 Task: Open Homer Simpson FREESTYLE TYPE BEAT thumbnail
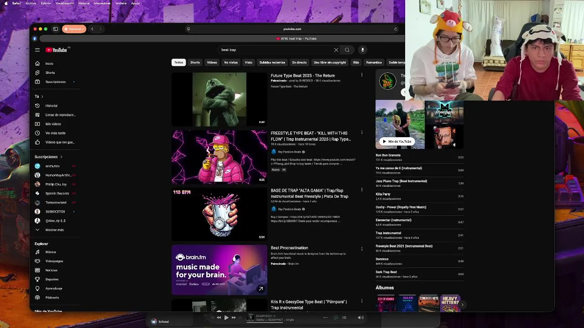coord(219,157)
